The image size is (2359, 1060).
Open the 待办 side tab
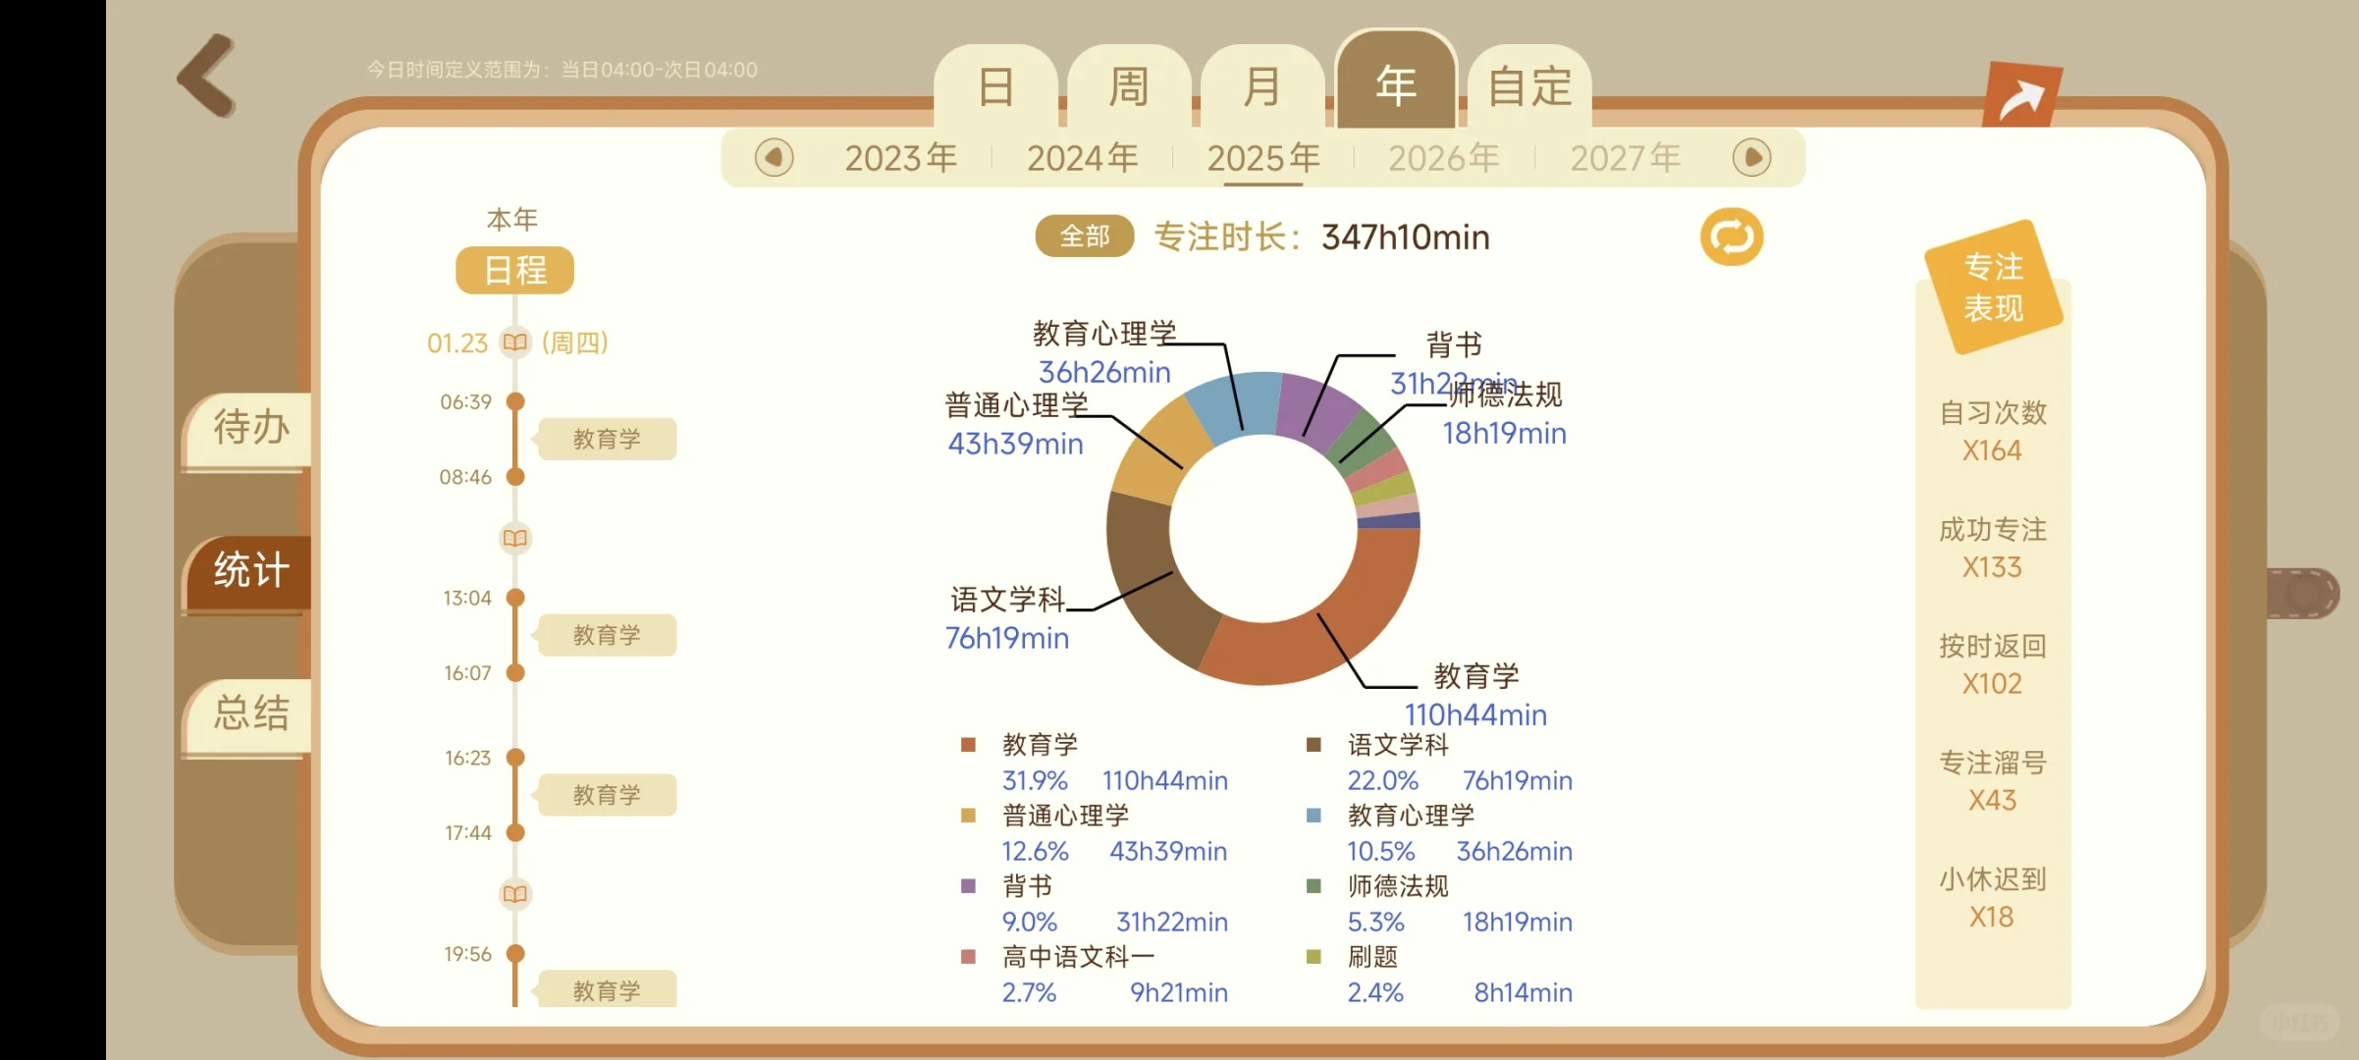(x=248, y=429)
